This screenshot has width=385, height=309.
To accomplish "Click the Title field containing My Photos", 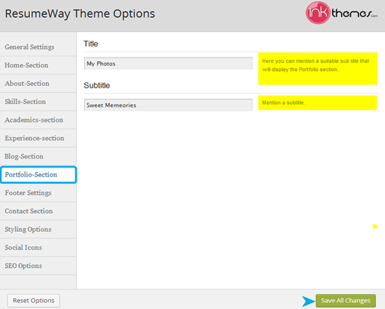I will pyautogui.click(x=168, y=63).
